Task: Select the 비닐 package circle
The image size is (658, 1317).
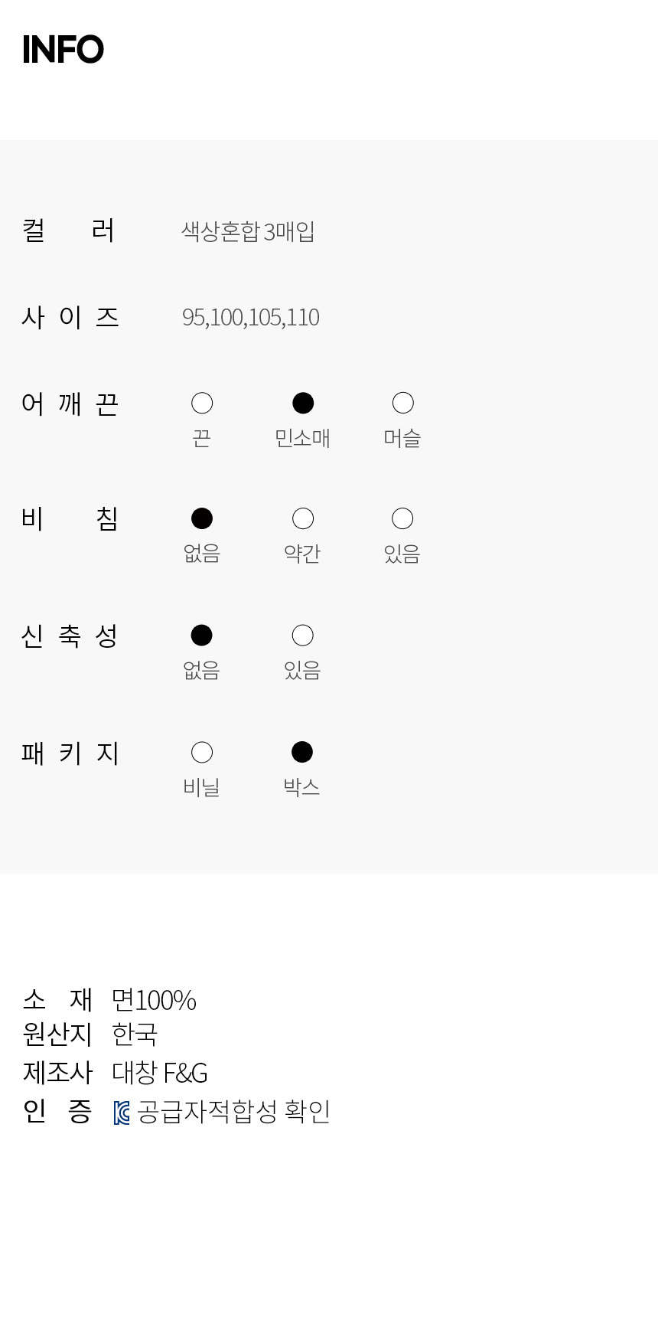Action: [202, 753]
